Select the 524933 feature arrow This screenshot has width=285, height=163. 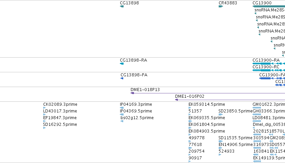click(220, 155)
